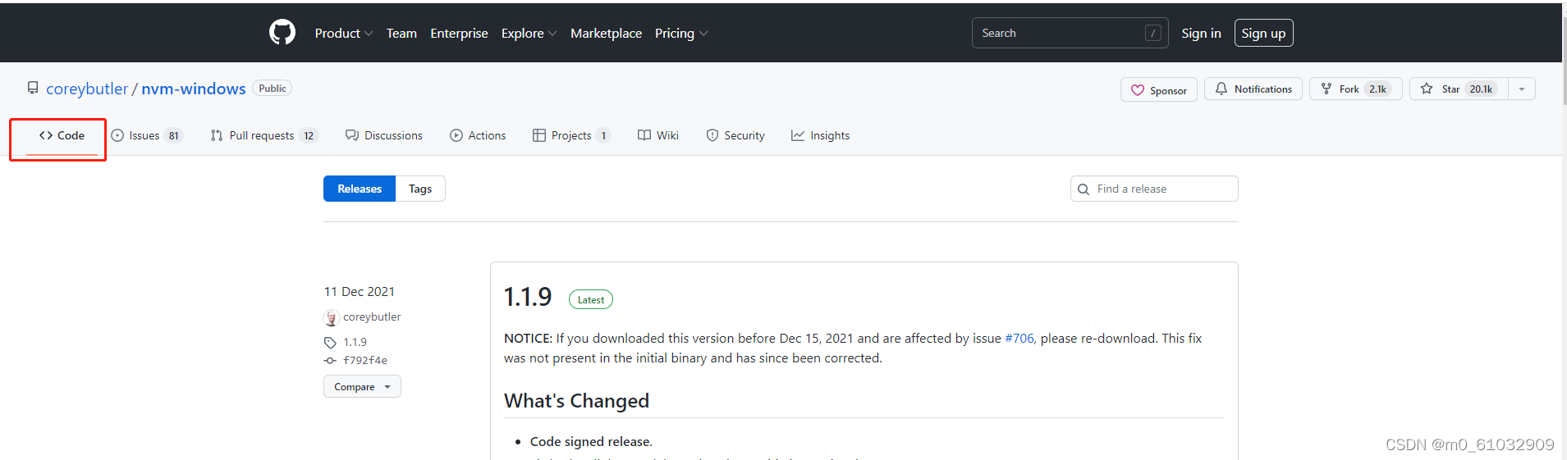This screenshot has height=460, width=1567.
Task: Expand the Product menu
Action: 344,33
